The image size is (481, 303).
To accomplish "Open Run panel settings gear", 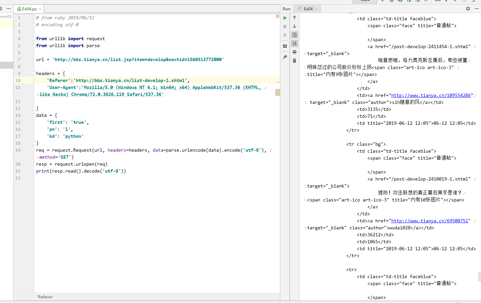I will click(x=468, y=9).
